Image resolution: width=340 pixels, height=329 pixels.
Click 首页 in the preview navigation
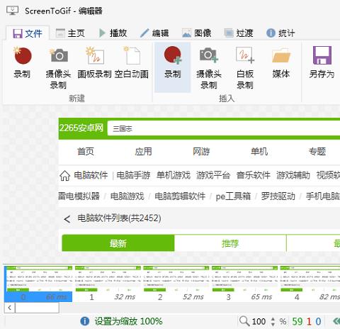[86, 151]
